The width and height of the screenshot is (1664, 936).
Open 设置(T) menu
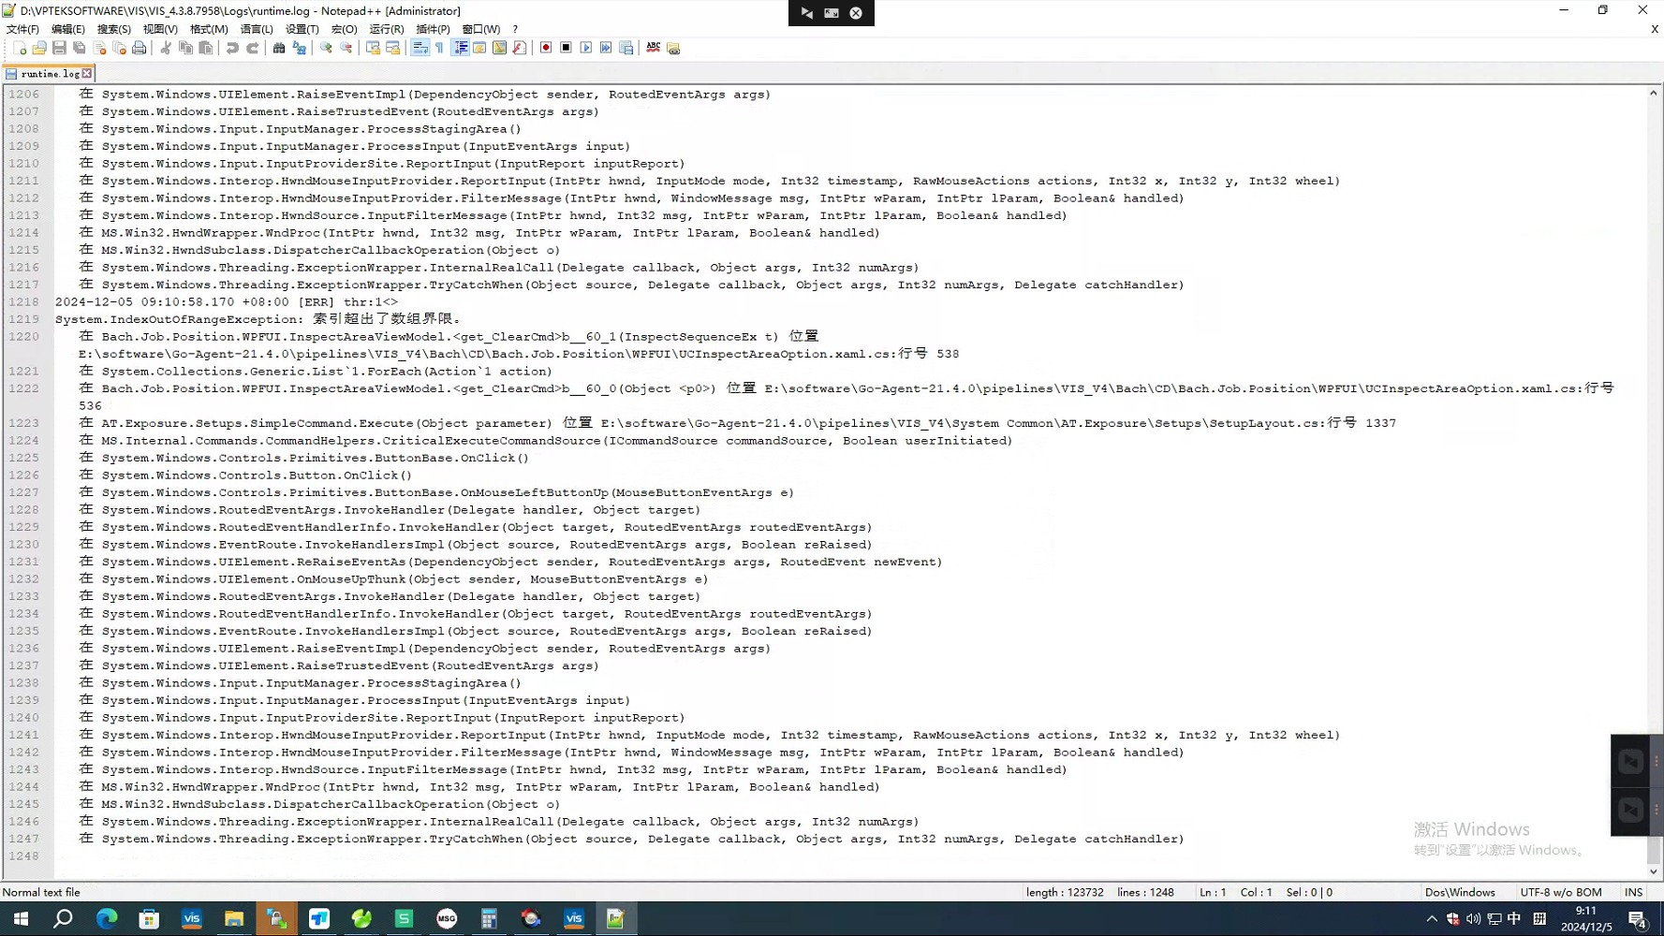[302, 29]
